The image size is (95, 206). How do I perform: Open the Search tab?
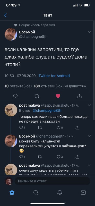[x=36, y=193]
